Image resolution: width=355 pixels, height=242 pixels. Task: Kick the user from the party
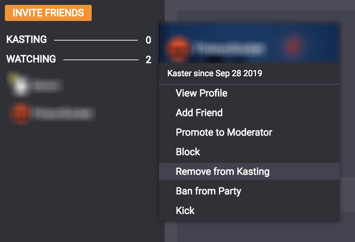point(185,211)
